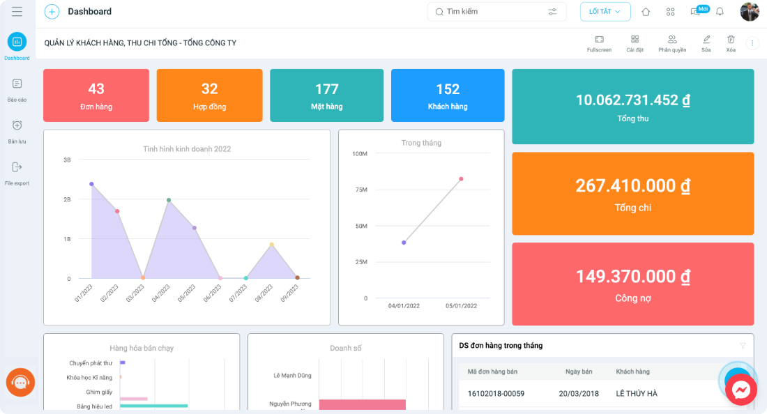This screenshot has height=414, width=767.
Task: Open the three-dot more options menu
Action: click(752, 43)
